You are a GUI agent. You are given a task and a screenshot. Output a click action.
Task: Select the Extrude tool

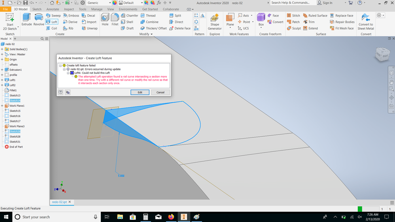26,20
